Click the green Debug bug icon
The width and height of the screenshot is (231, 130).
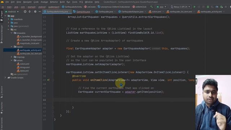click(208, 7)
